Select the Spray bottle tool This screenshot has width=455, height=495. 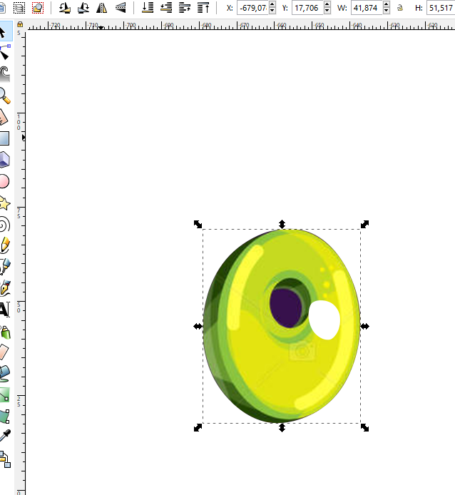4,331
